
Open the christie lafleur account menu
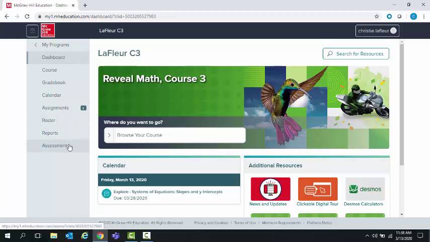pyautogui.click(x=377, y=31)
